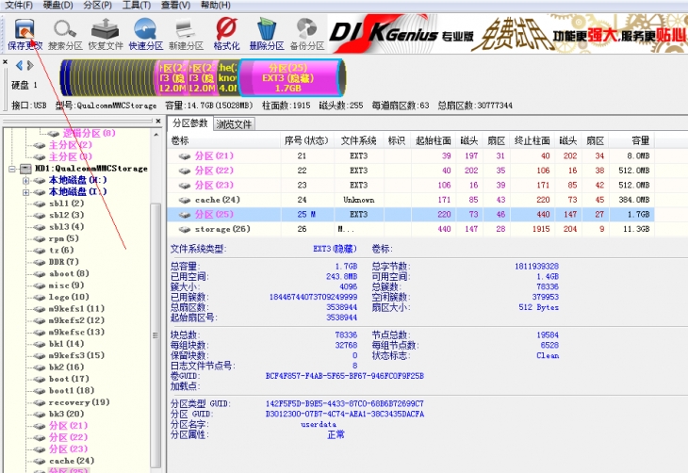Close the left tree panel
The width and height of the screenshot is (688, 473).
coord(158,121)
